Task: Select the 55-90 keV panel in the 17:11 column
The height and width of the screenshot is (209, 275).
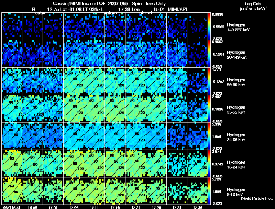Action: click(x=95, y=81)
